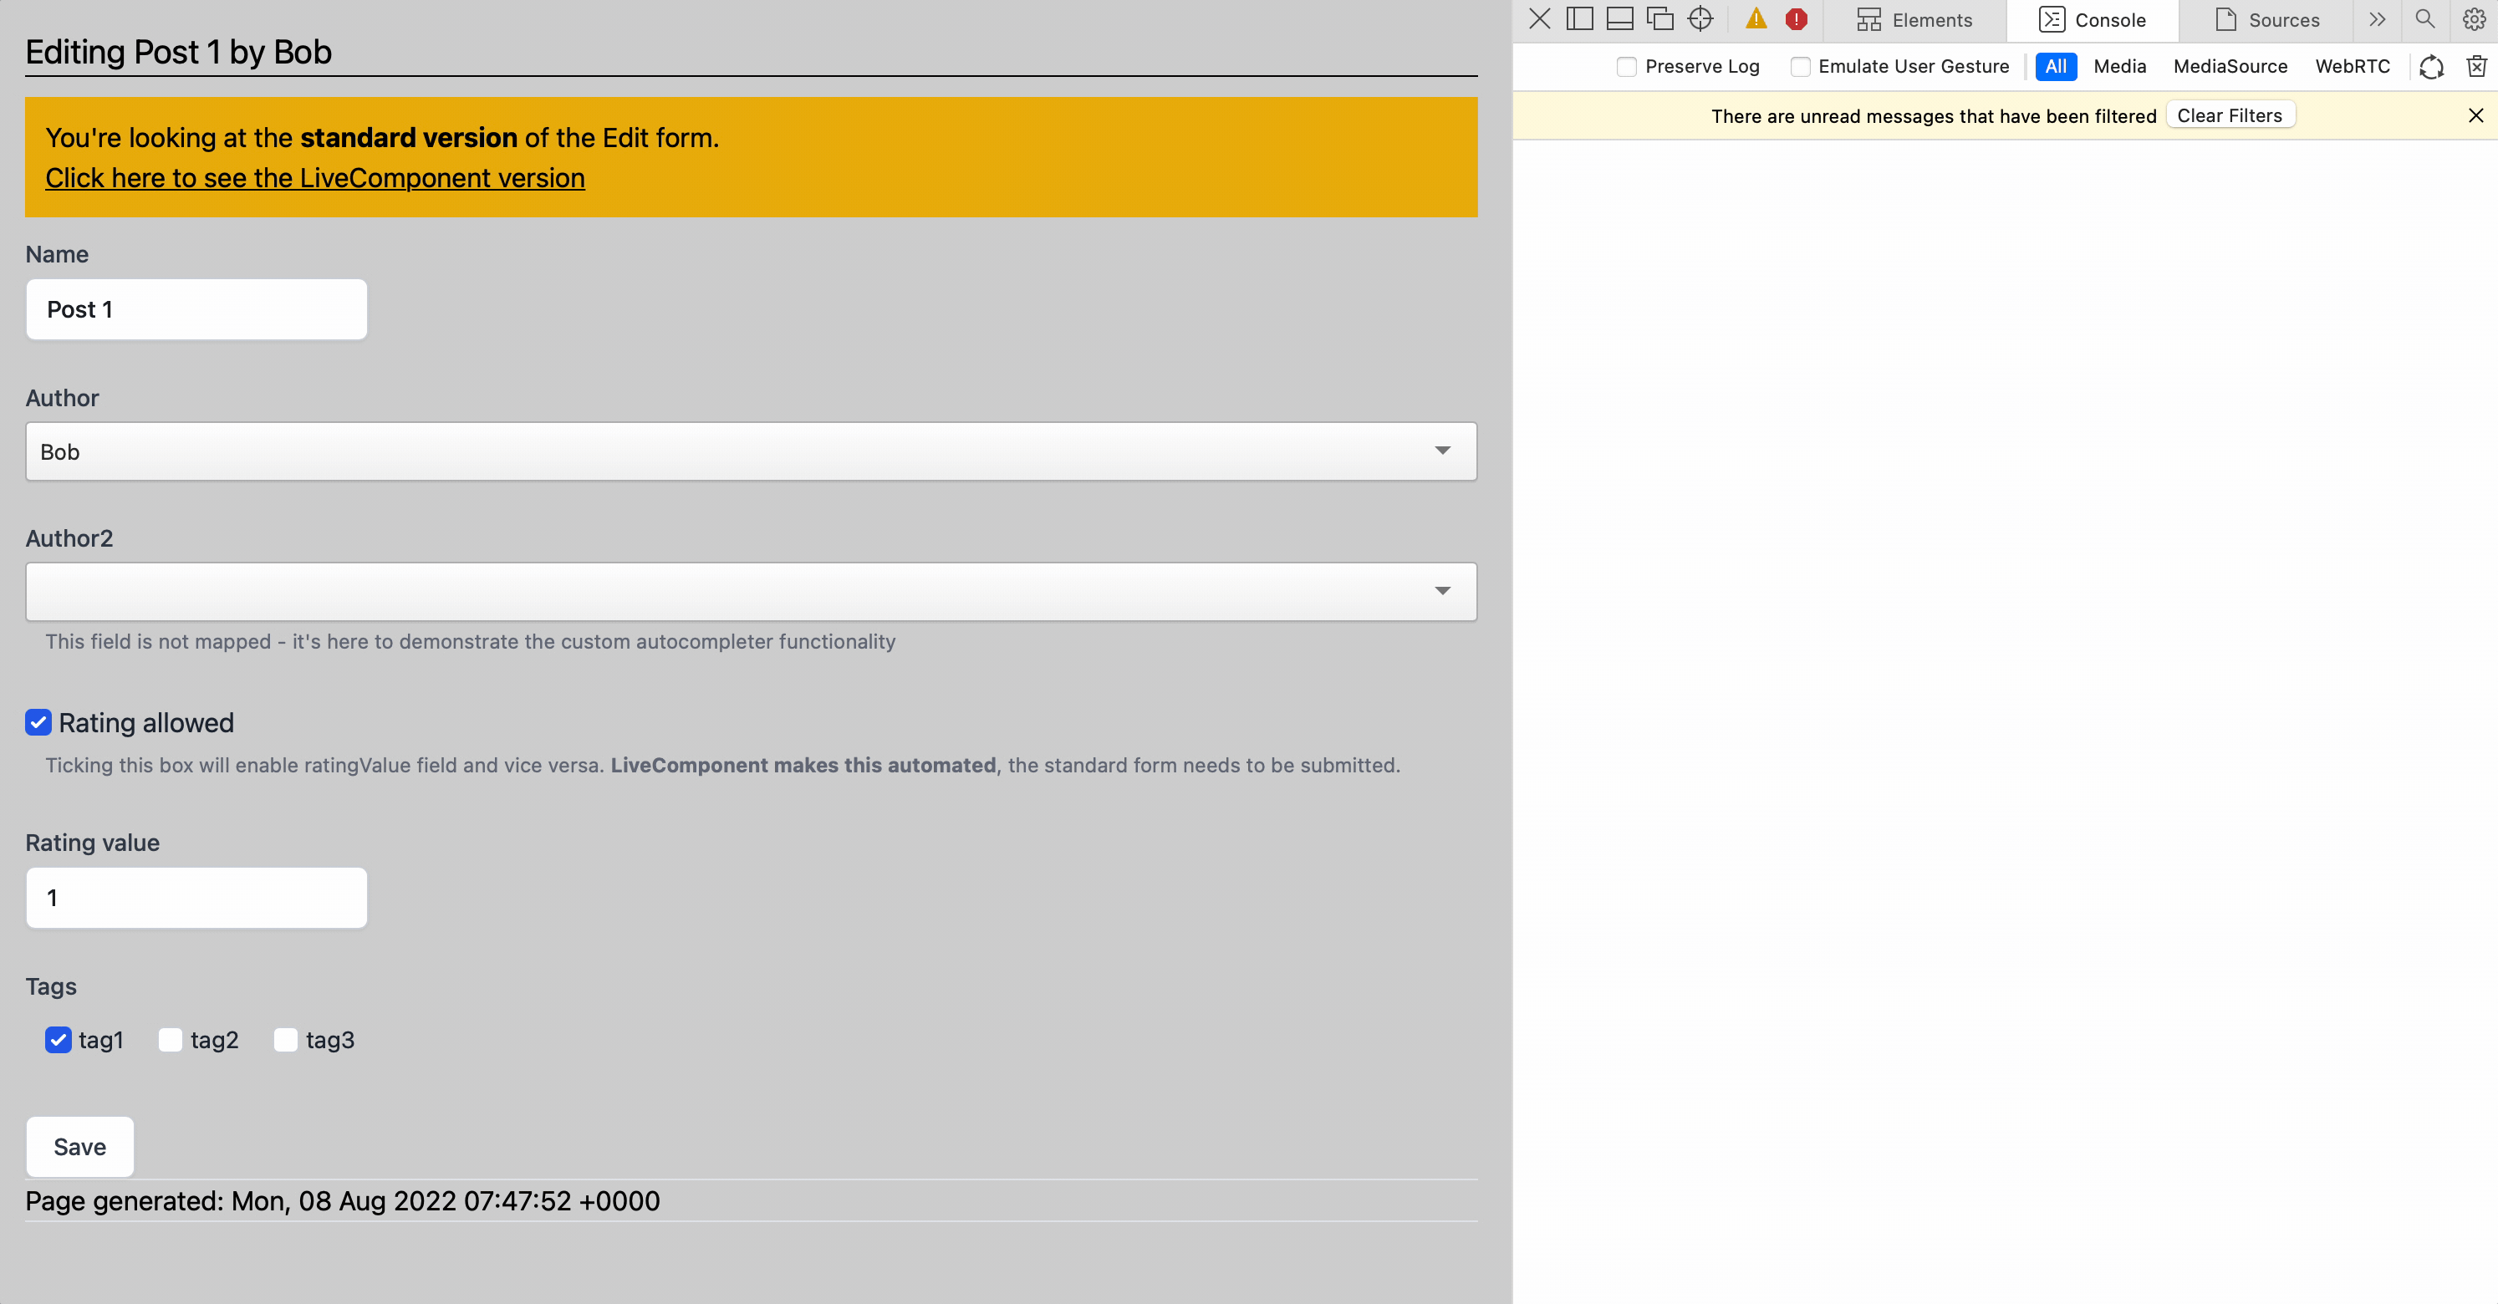Open the LiveComponent version link
2498x1304 pixels.
pyautogui.click(x=315, y=178)
